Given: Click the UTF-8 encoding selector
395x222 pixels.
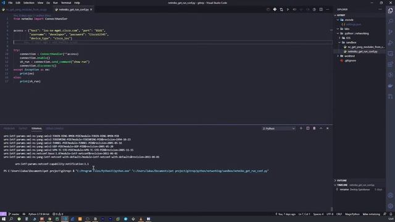Looking at the screenshot, I should pyautogui.click(x=330, y=214).
